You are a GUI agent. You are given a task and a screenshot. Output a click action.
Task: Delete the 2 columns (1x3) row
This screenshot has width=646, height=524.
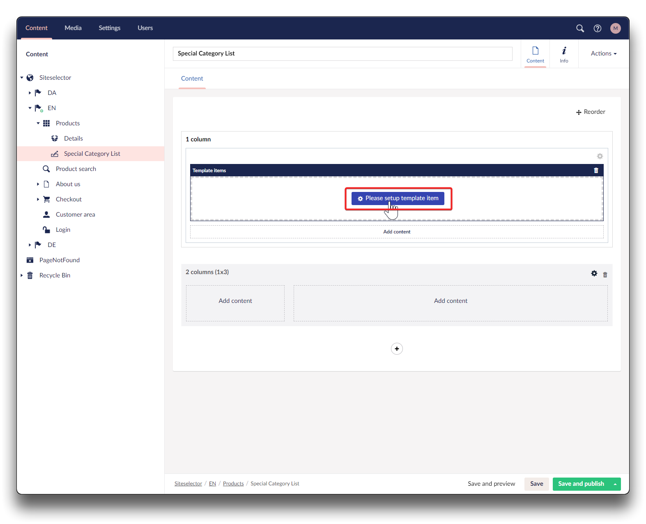605,275
